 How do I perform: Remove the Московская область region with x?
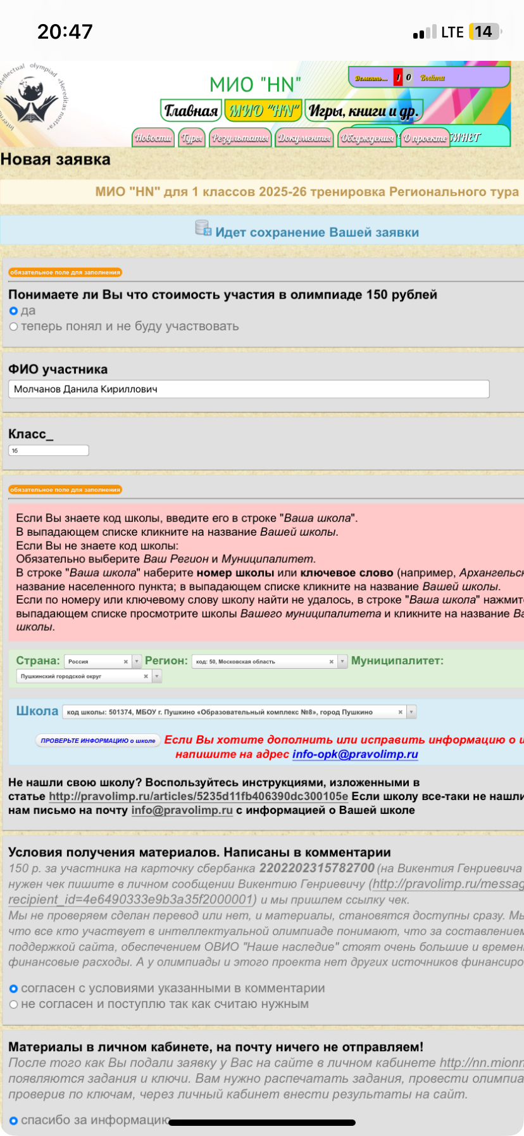point(331,661)
